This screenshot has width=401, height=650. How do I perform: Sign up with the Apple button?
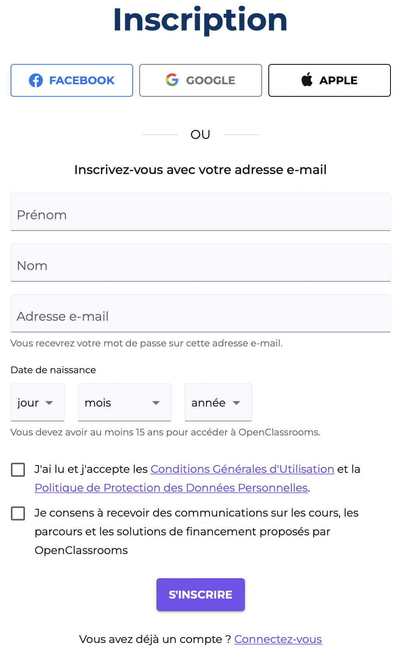(x=329, y=80)
